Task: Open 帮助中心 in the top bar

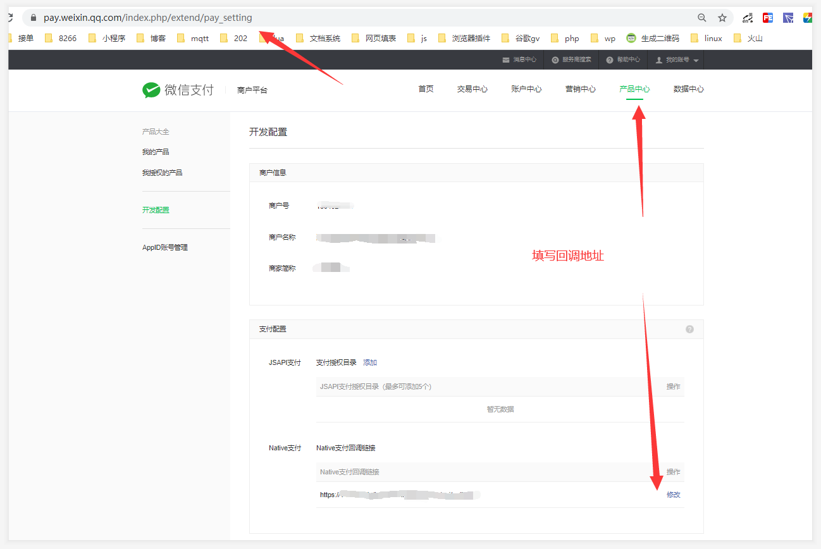Action: click(x=623, y=59)
